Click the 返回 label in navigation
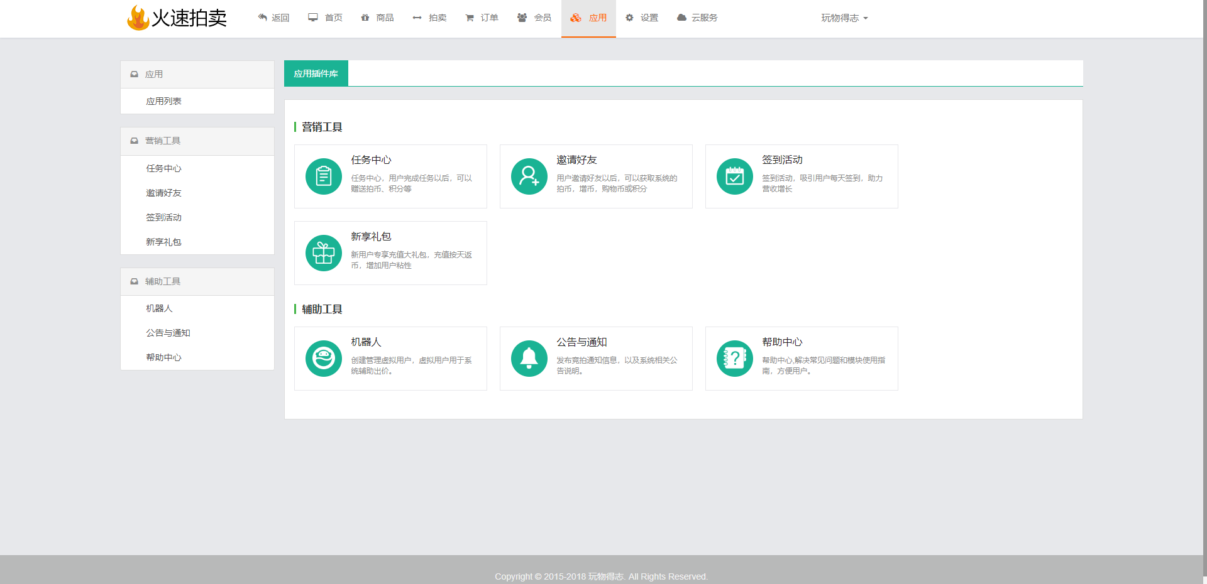Screen dimensions: 1207x584 (280, 18)
